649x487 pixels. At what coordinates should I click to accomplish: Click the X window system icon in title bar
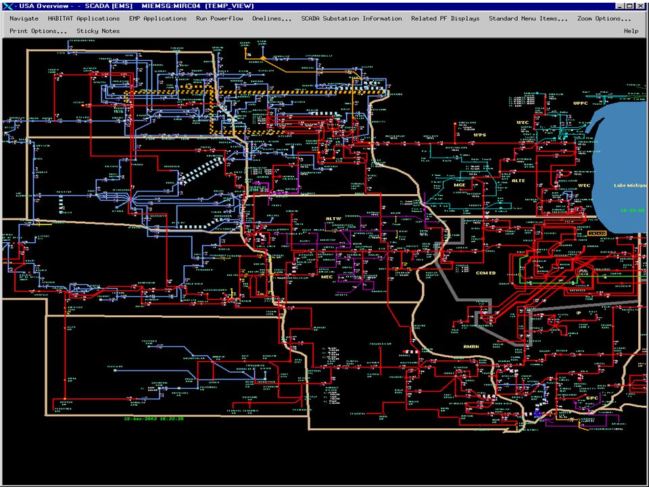8,6
